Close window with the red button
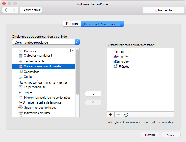 coord(4,4)
